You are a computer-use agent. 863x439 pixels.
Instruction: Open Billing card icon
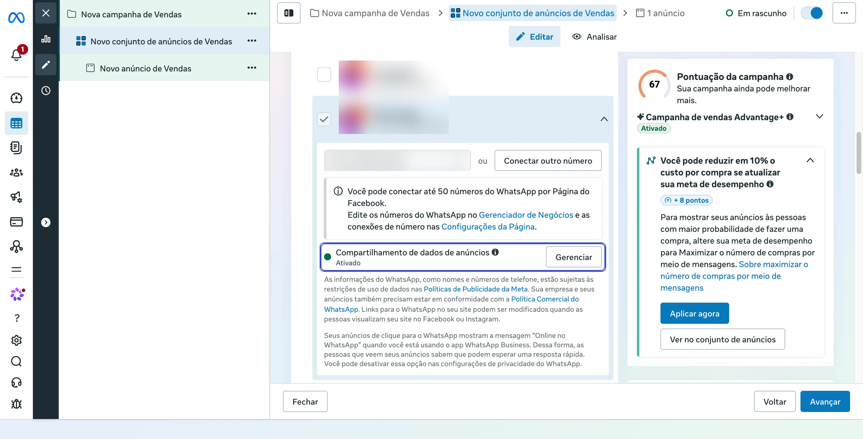click(16, 222)
